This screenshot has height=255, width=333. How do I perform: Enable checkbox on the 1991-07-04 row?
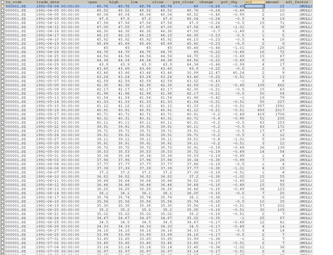point(3,247)
